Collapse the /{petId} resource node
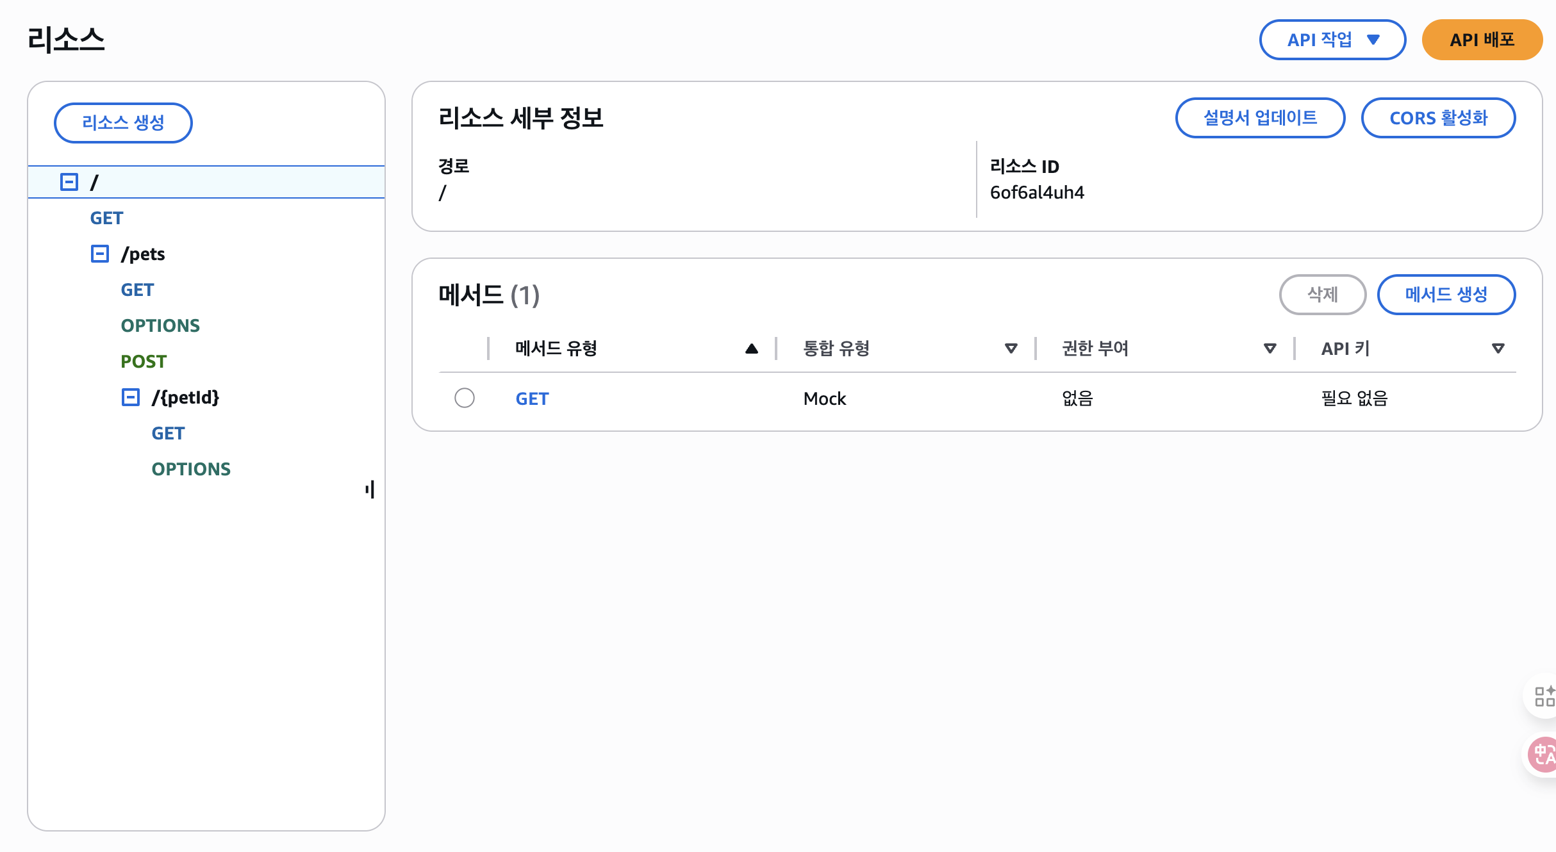The height and width of the screenshot is (852, 1556). coord(131,397)
